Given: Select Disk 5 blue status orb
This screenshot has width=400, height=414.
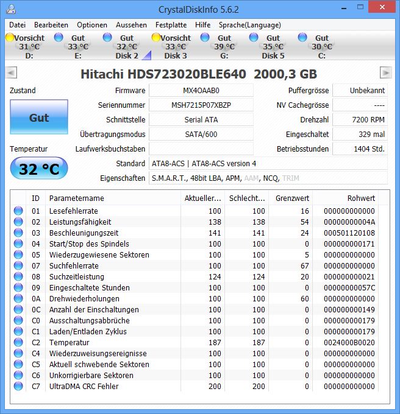Looking at the screenshot, I should coord(254,38).
